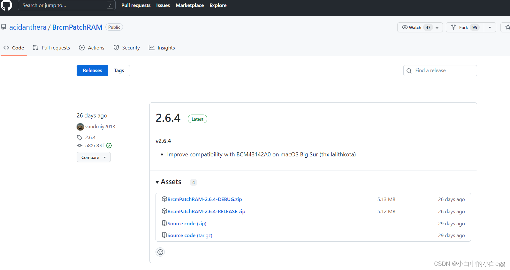Switch to repository Pull requests tab
Viewport: 510px width, 270px height.
[51, 48]
